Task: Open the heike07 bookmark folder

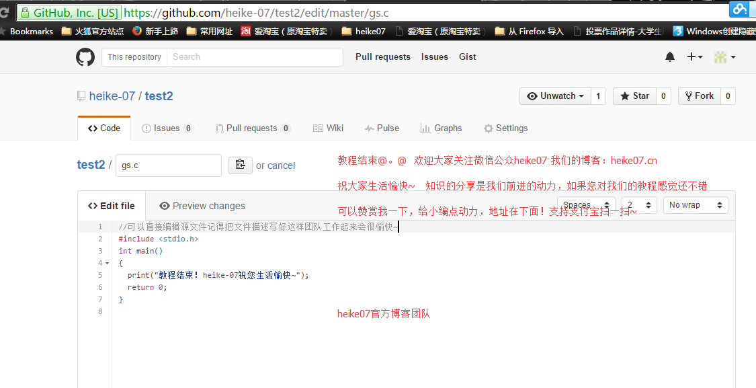Action: point(364,32)
